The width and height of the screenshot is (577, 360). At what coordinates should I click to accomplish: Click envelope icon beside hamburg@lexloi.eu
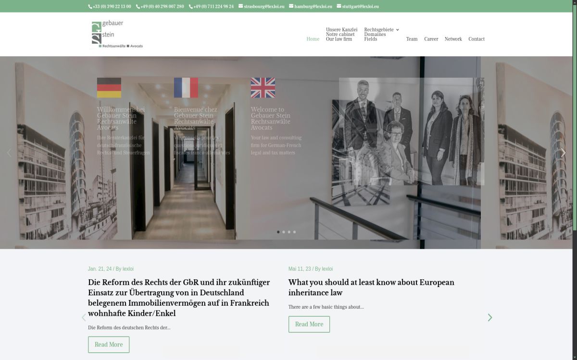click(291, 7)
